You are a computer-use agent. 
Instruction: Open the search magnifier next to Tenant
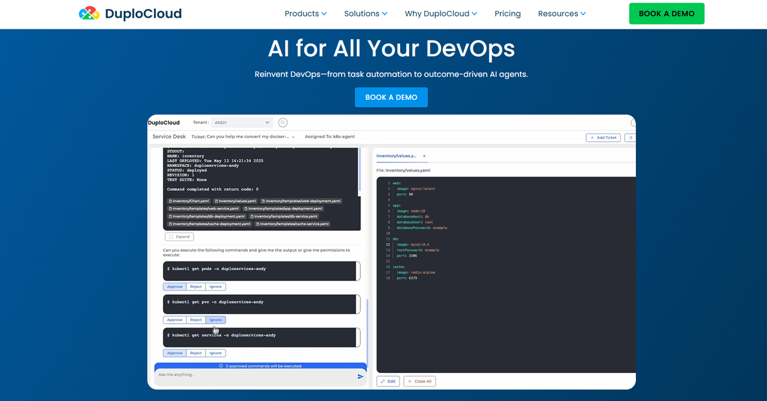283,122
